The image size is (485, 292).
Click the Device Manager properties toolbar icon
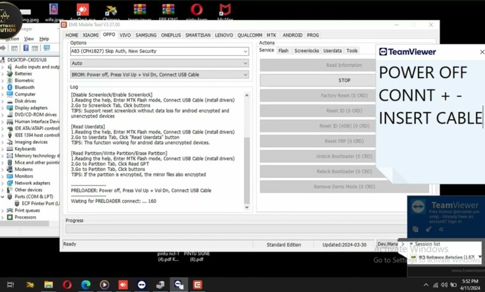pyautogui.click(x=14, y=48)
